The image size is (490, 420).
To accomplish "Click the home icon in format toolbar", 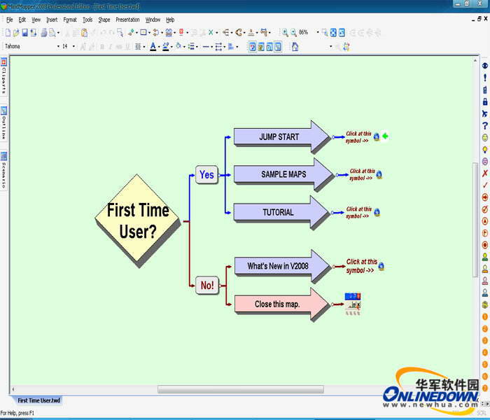I will 295,47.
